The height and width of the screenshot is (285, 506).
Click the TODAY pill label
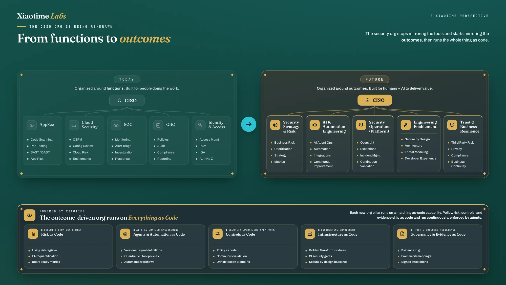click(127, 79)
